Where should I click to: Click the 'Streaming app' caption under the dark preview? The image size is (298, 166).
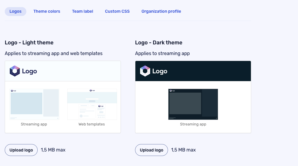tap(193, 124)
